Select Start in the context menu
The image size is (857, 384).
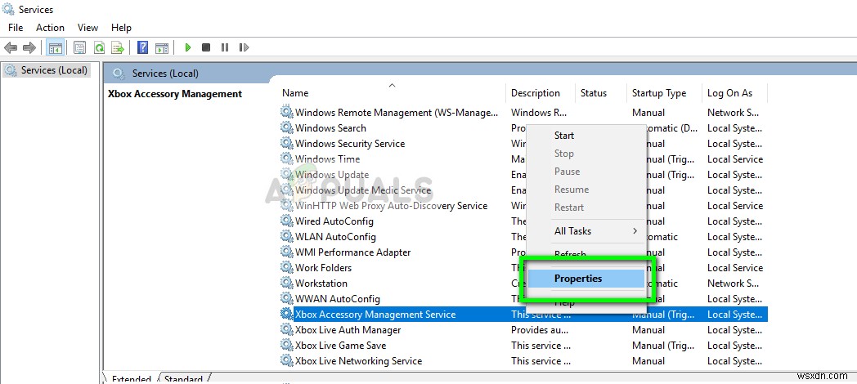tap(564, 136)
